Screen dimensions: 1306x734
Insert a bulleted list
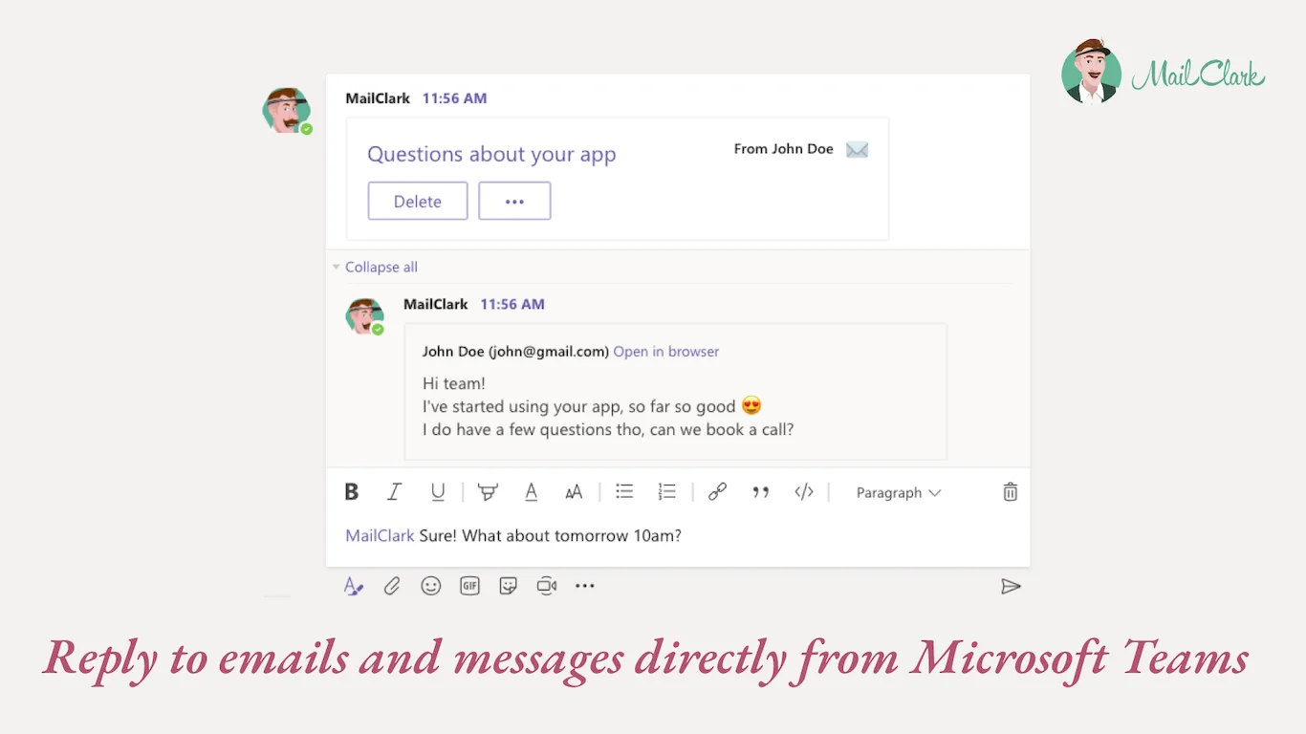(x=624, y=491)
